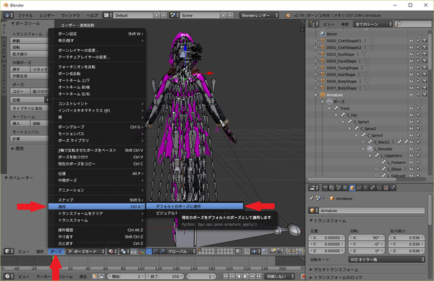Click the outliner search field
The width and height of the screenshot is (434, 281).
click(413, 25)
